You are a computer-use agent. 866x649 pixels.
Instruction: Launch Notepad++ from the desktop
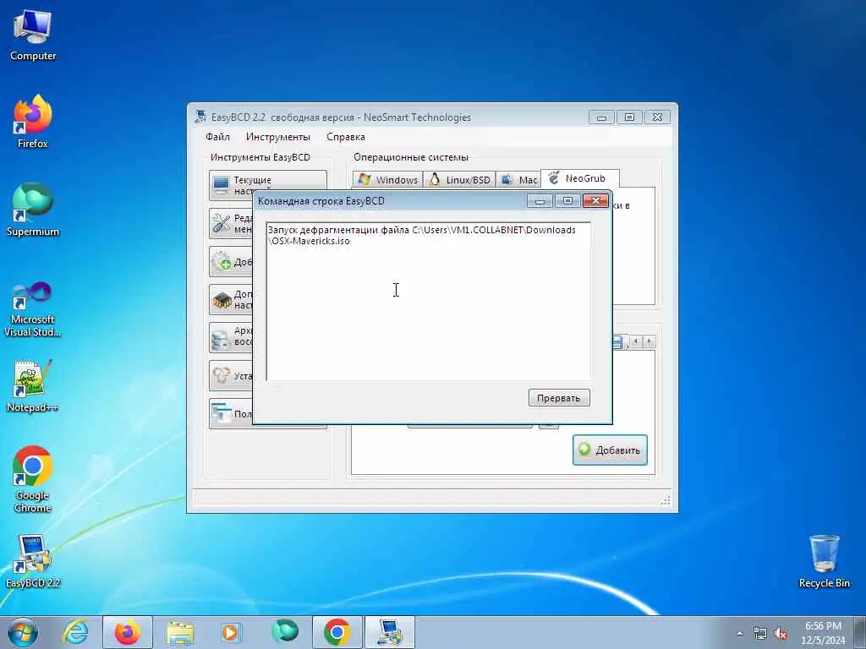click(x=33, y=385)
